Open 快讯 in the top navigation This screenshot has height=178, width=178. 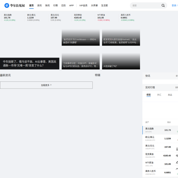tap(48, 5)
